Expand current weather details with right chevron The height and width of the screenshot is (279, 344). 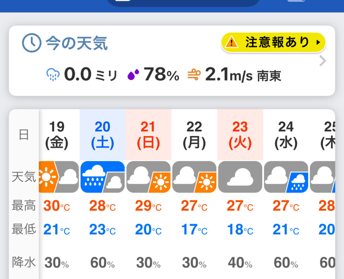point(322,61)
